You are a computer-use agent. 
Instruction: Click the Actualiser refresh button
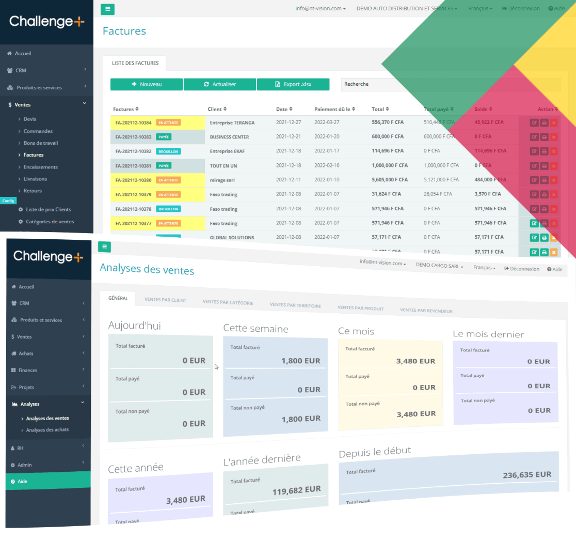[x=220, y=84]
